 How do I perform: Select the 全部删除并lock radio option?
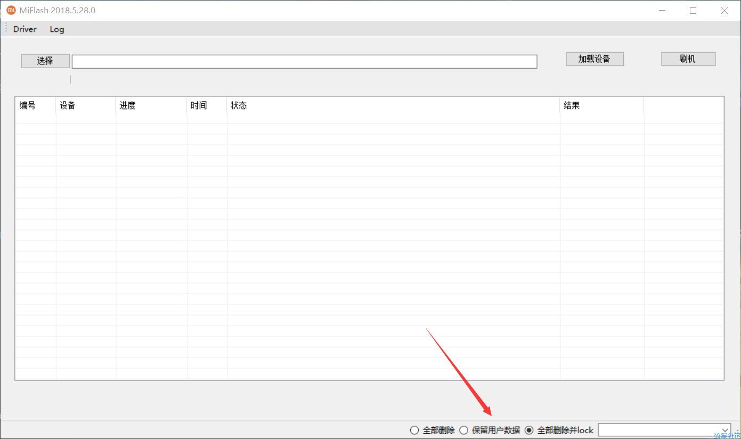click(x=559, y=430)
